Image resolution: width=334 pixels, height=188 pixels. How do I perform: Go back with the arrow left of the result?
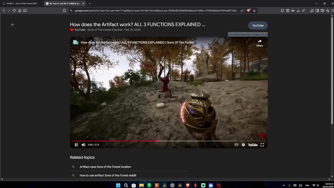click(13, 25)
